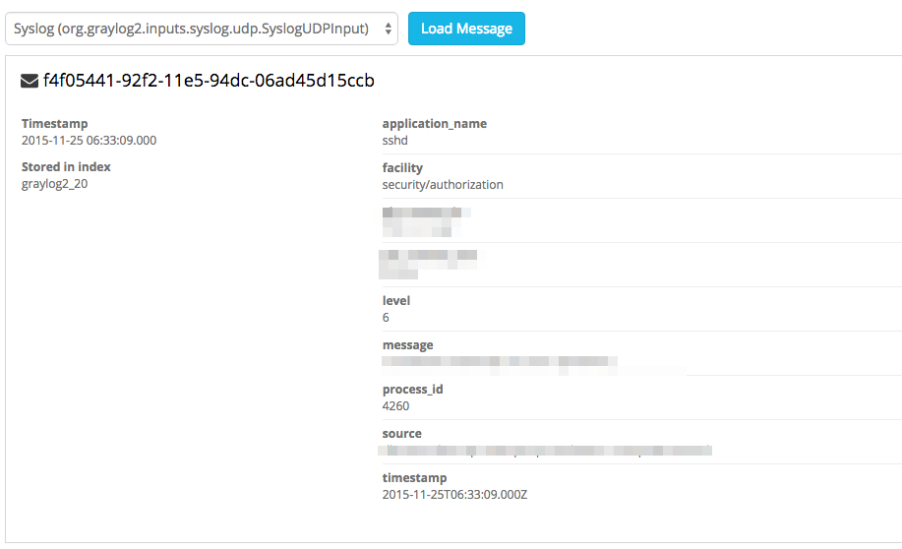The width and height of the screenshot is (902, 549).
Task: Click message ID f4f05441-92f2-11e5-94dc-06ad45d15ccb
Action: (x=209, y=81)
